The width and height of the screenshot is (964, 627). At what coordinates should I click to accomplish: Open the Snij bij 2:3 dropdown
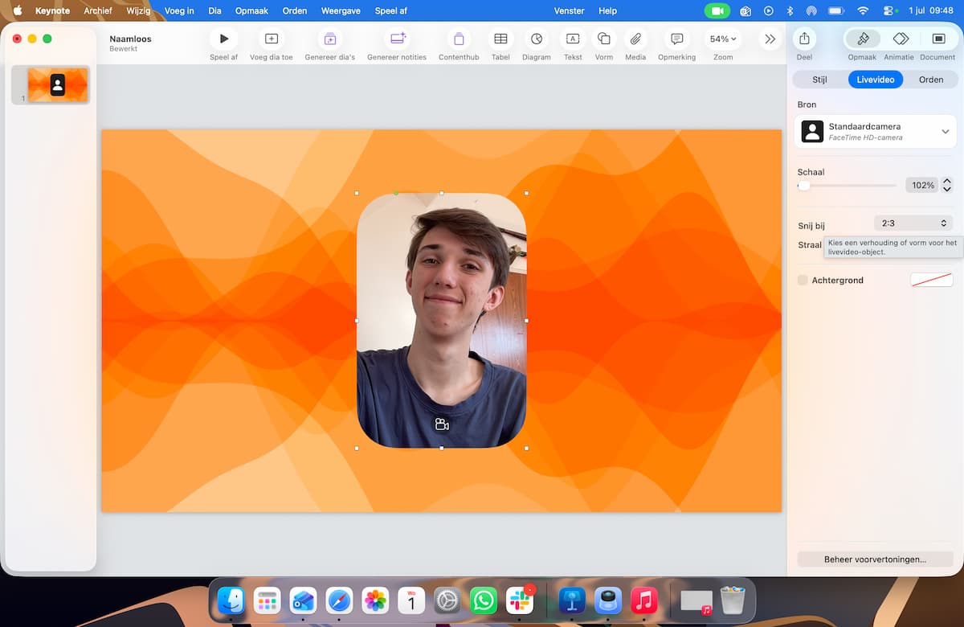(x=913, y=223)
